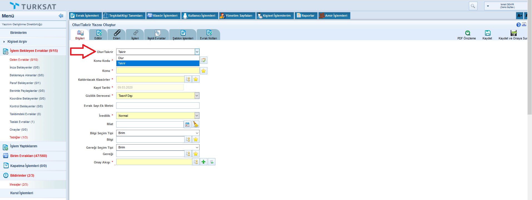Open Gizlilik Derecesi dropdown

tap(197, 96)
